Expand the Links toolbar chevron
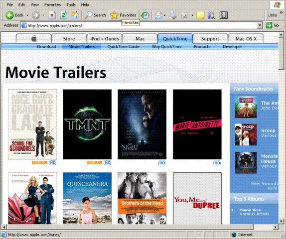Viewport: 286px width, 239px height. [x=281, y=12]
